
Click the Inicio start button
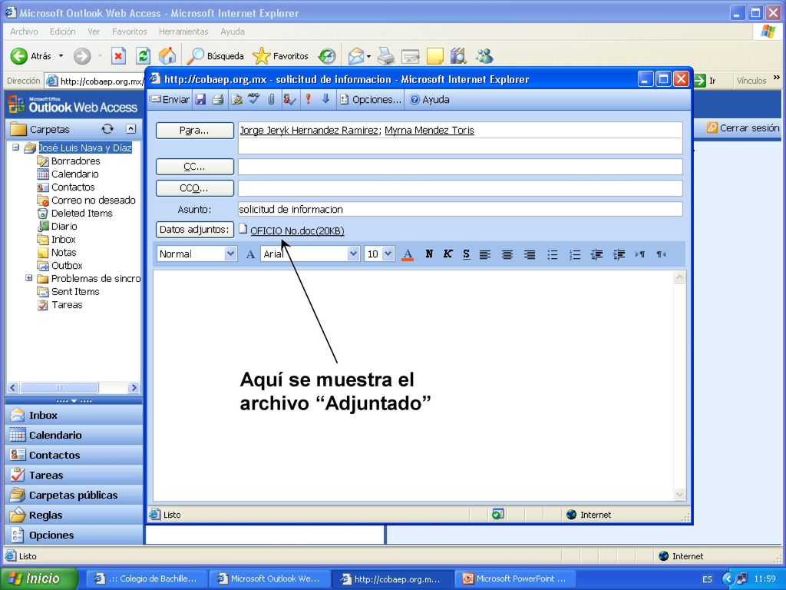pos(39,578)
